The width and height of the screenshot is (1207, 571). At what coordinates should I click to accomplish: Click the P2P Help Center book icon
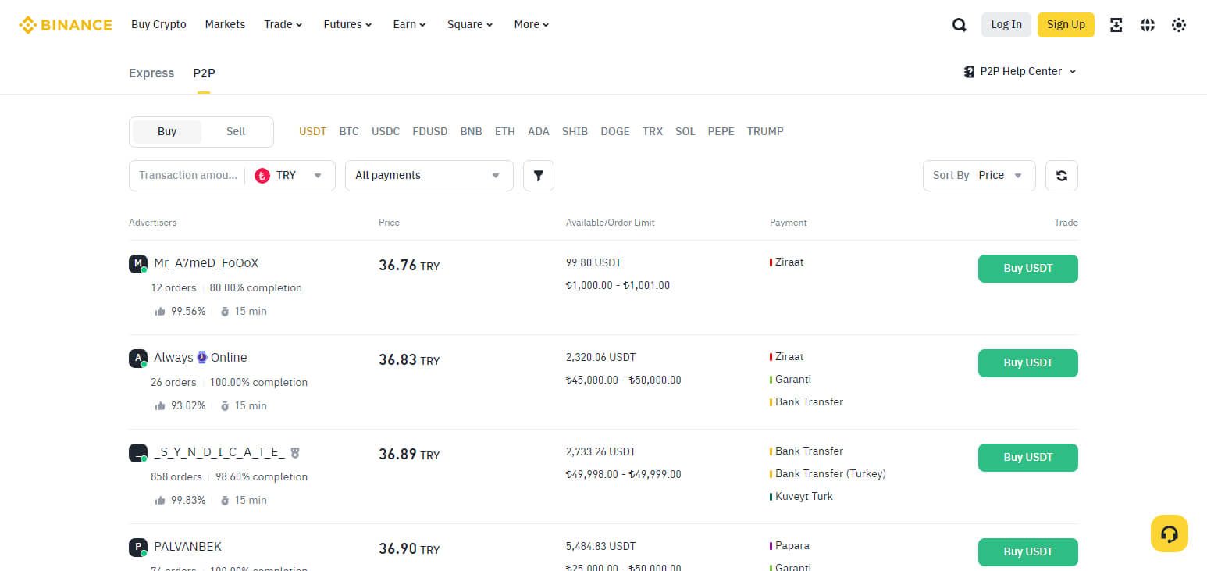[x=970, y=72]
